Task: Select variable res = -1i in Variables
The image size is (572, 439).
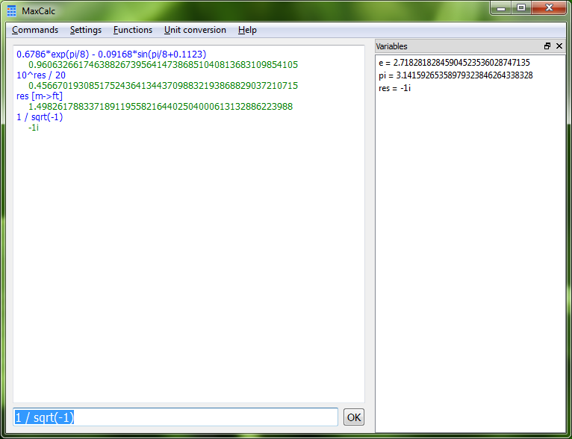Action: point(395,88)
